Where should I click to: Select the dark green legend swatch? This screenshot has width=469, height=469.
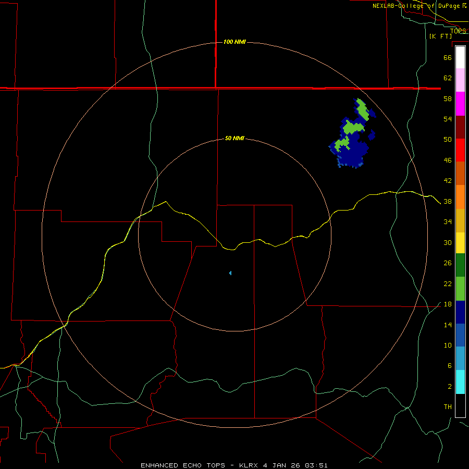460,265
